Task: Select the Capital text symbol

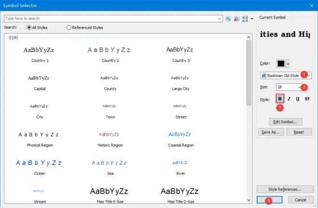Action: point(40,83)
